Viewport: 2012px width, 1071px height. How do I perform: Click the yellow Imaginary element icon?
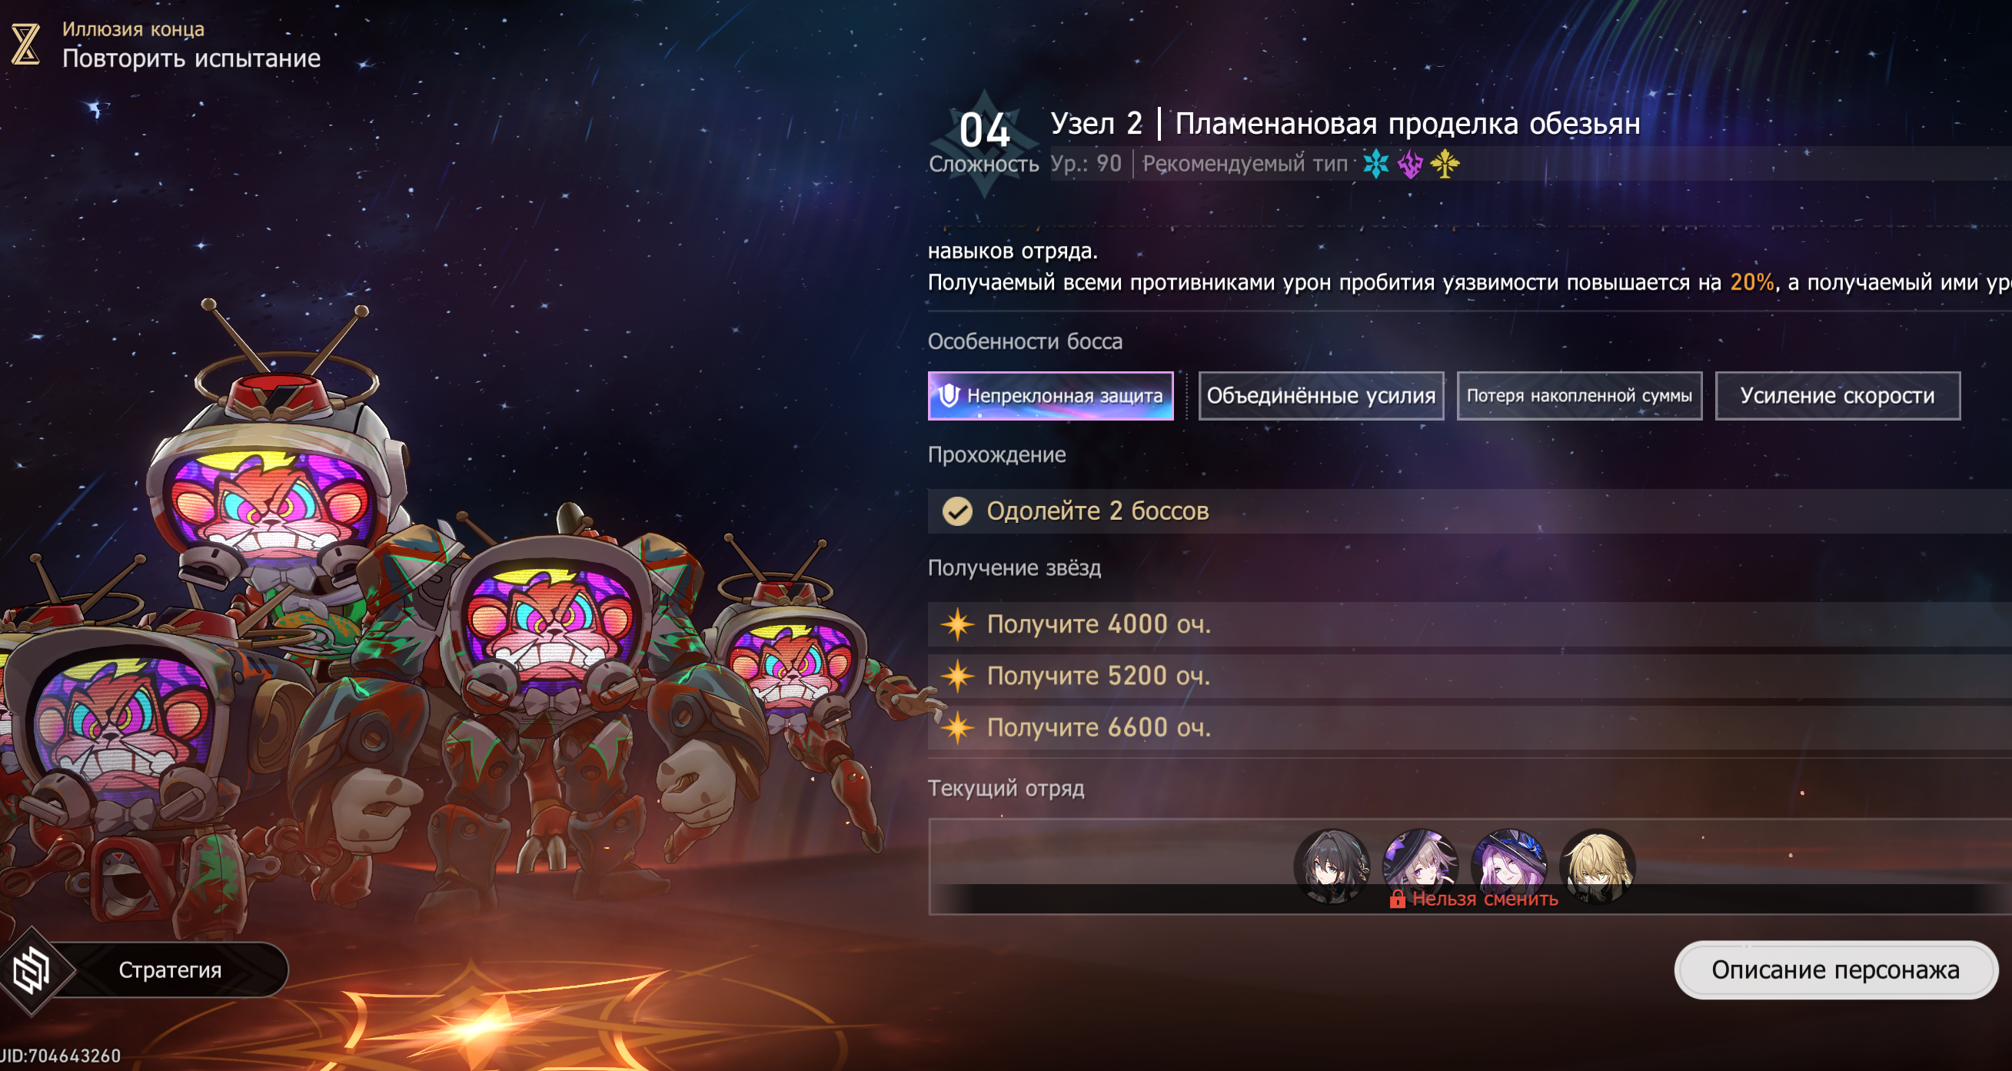1445,164
